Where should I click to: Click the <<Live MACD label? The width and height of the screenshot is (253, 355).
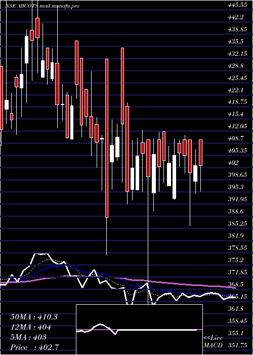pos(213,342)
